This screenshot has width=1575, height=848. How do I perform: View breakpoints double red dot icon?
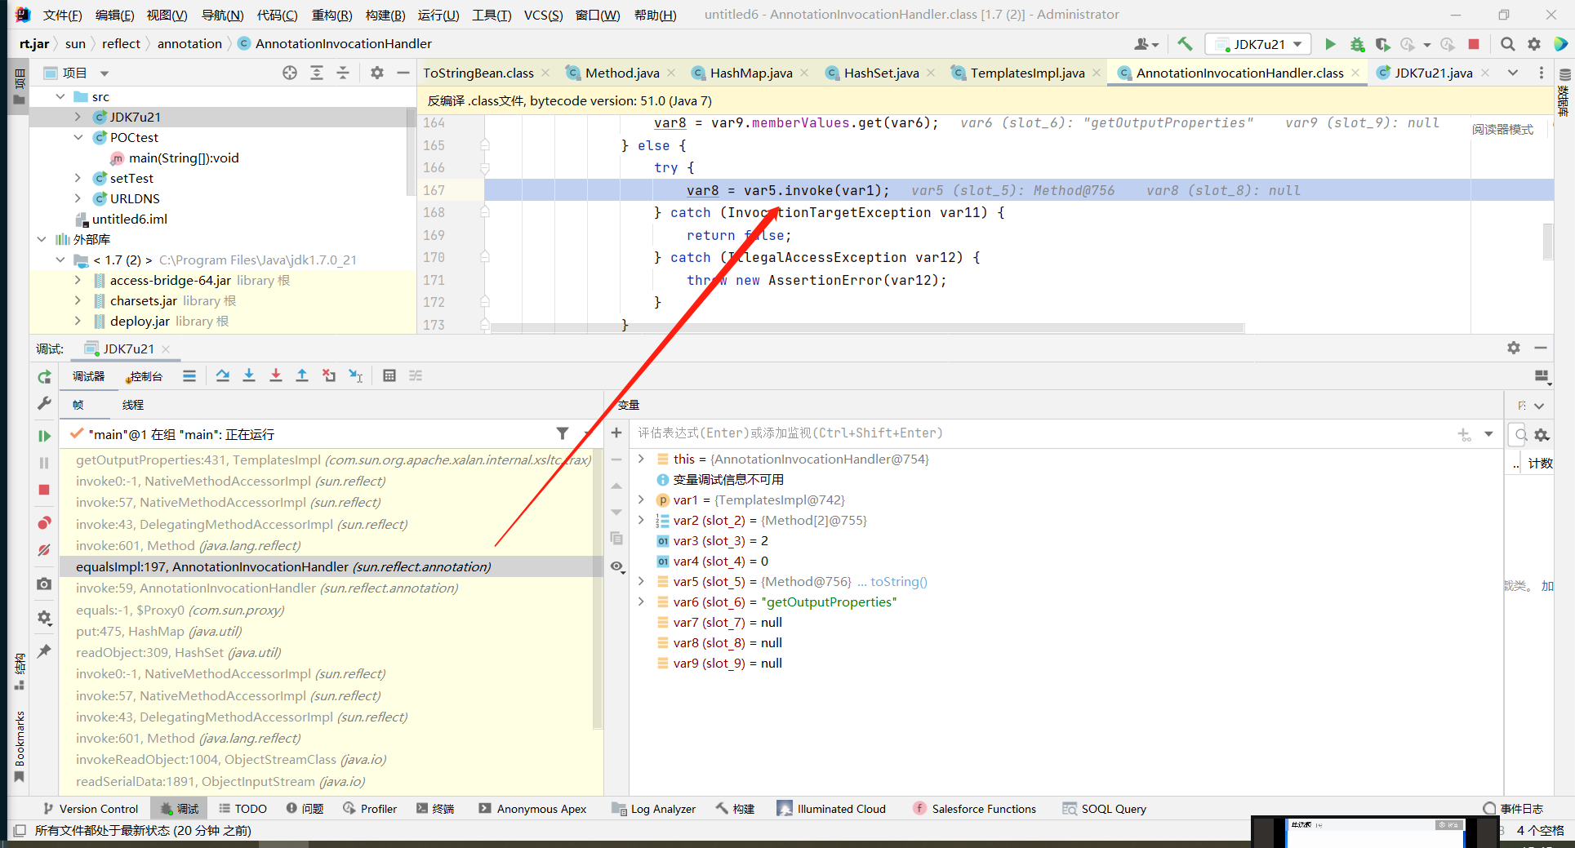[44, 522]
